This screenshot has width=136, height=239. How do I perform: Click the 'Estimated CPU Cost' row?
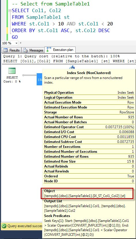(x=89, y=137)
